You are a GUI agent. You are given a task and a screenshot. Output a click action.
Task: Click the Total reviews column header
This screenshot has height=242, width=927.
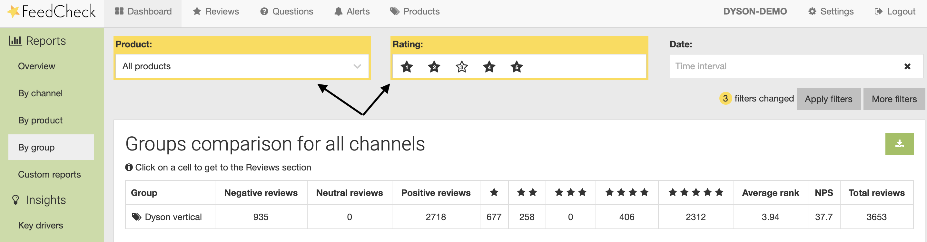(x=876, y=193)
